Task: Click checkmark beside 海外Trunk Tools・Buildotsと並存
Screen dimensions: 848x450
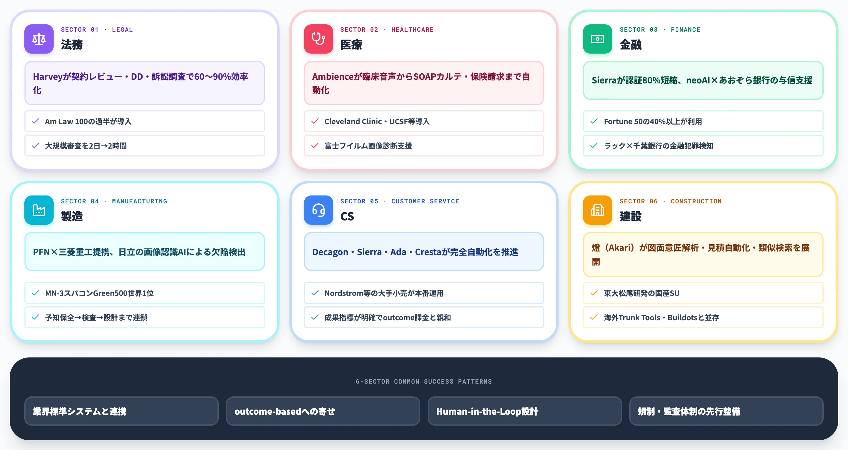Action: (x=594, y=317)
